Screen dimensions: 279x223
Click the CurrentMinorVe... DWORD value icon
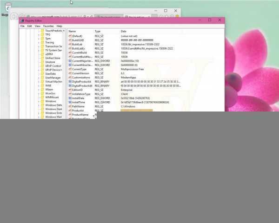tap(70, 65)
